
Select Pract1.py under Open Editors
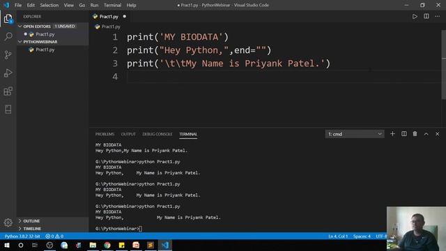click(x=53, y=34)
